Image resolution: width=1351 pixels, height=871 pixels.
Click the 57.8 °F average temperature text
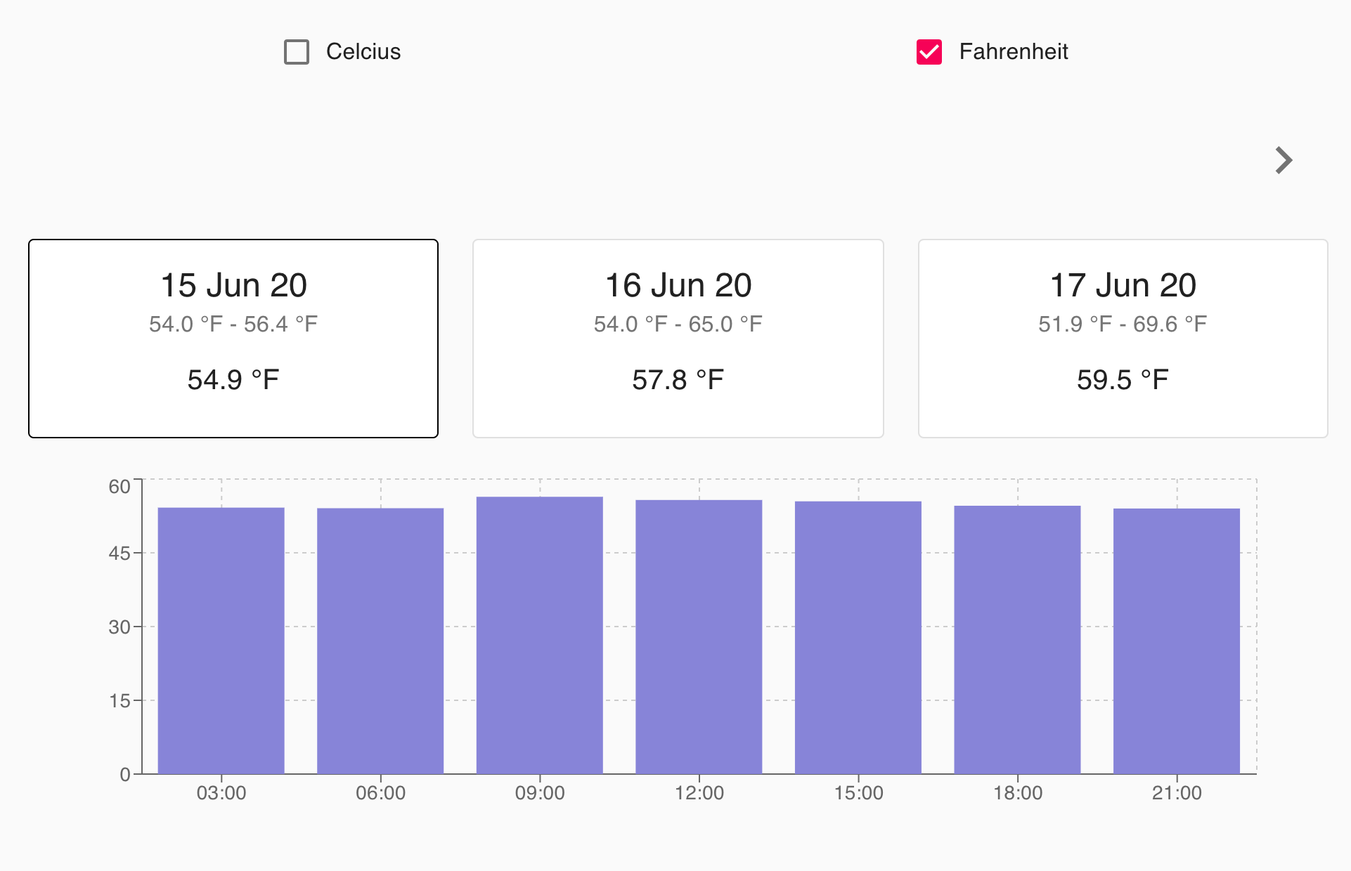click(678, 380)
